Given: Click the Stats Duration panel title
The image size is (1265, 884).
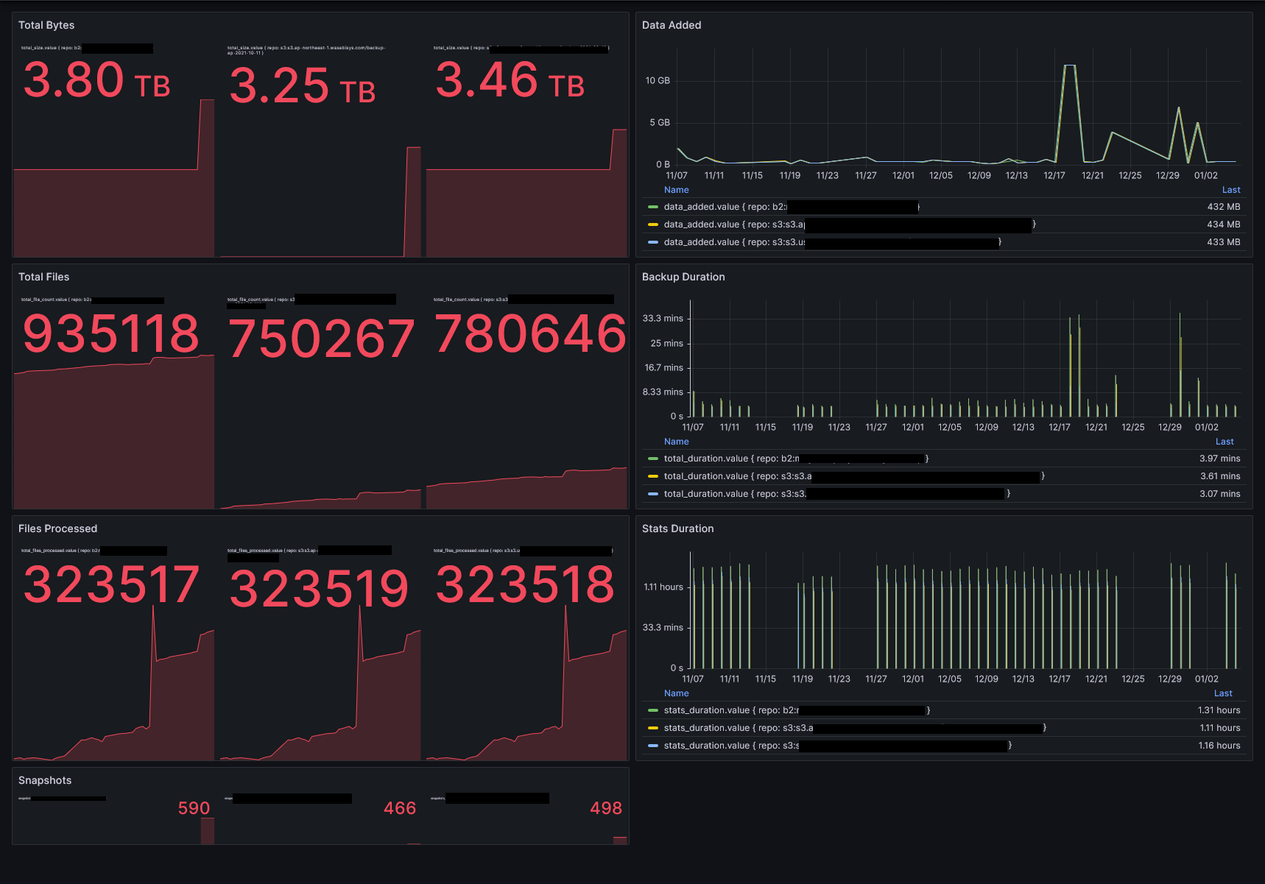Looking at the screenshot, I should point(677,528).
